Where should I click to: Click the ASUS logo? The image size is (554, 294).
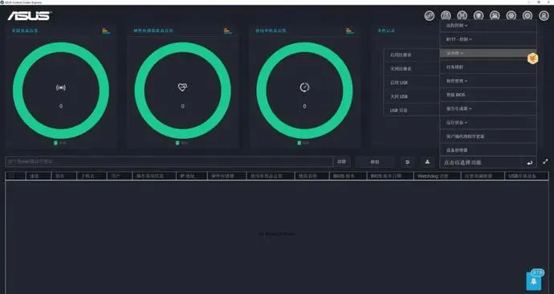pyautogui.click(x=30, y=15)
